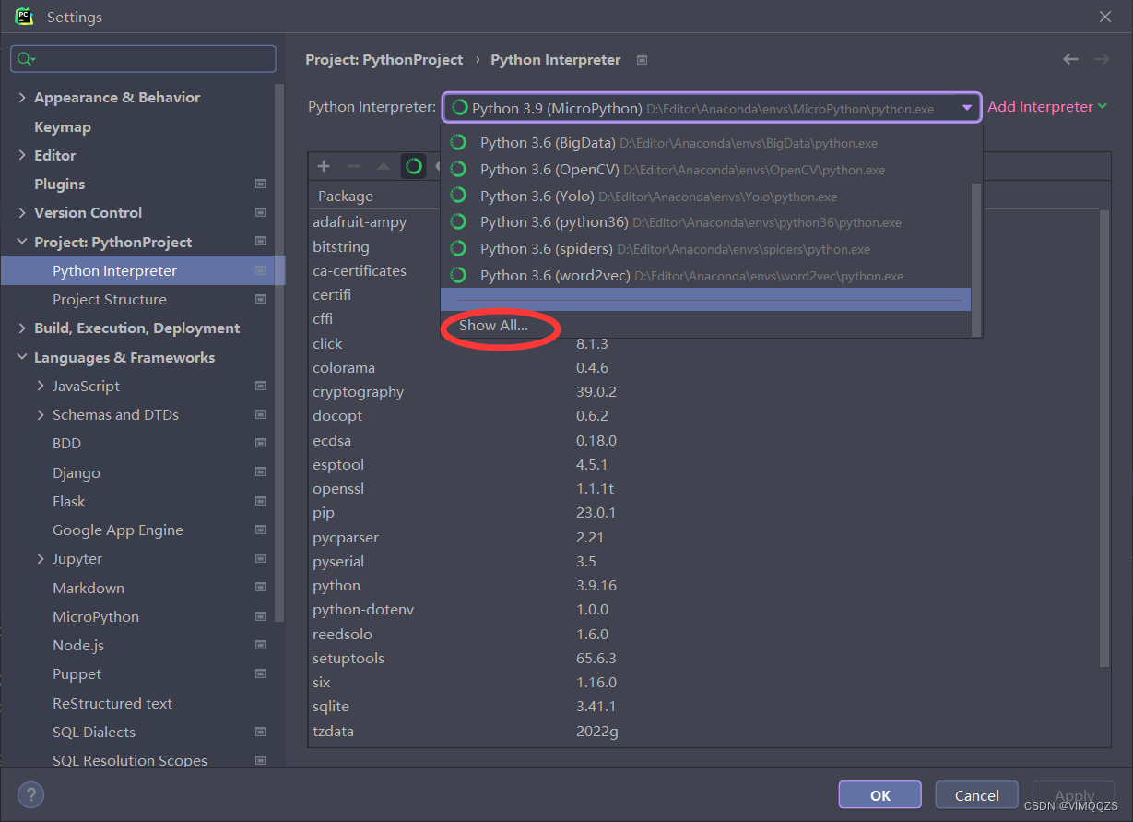The width and height of the screenshot is (1133, 822).
Task: Click the interpreter dropdown list scrollbar
Action: tap(976, 258)
